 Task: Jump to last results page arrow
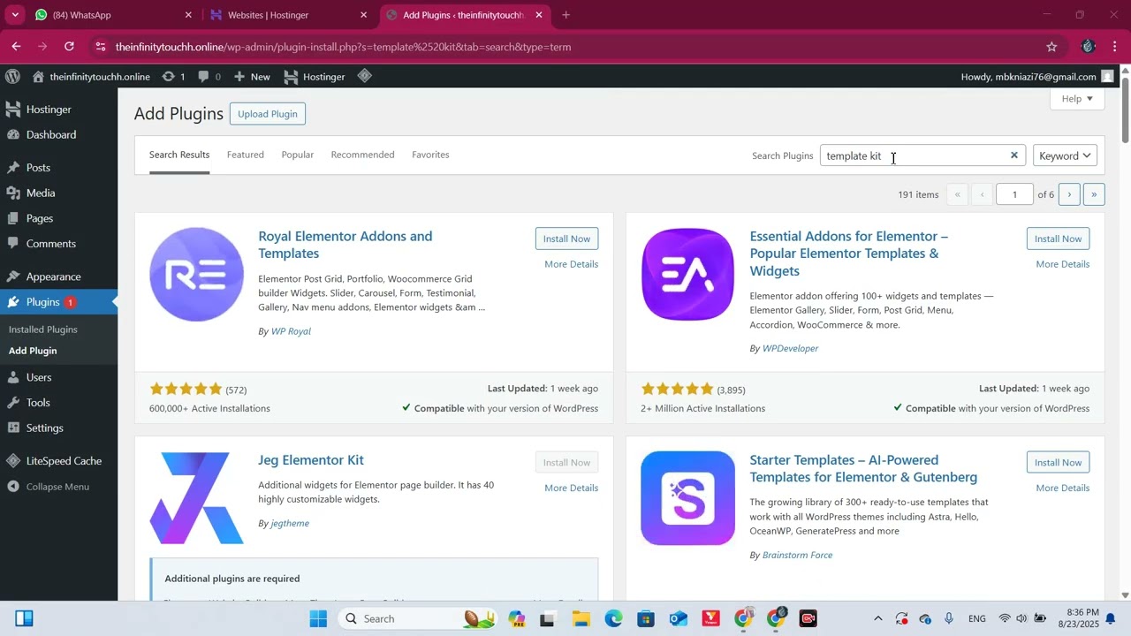tap(1094, 194)
